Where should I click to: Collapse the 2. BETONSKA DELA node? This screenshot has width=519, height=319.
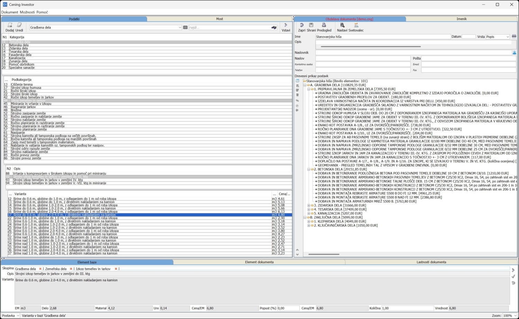[x=309, y=169]
